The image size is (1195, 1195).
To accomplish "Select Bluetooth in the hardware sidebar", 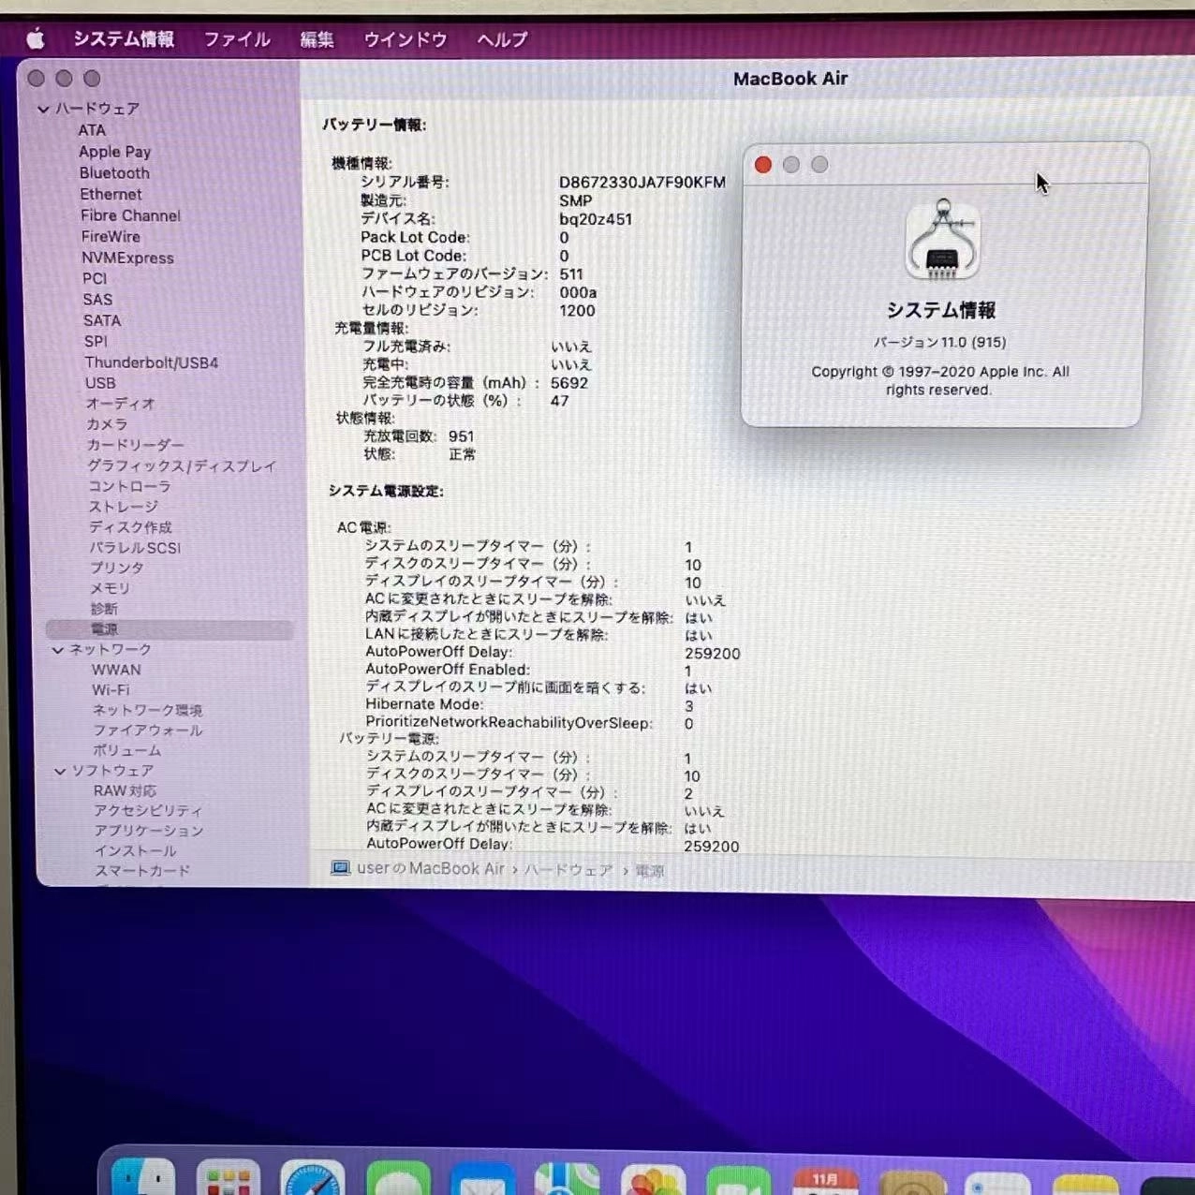I will click(x=114, y=172).
